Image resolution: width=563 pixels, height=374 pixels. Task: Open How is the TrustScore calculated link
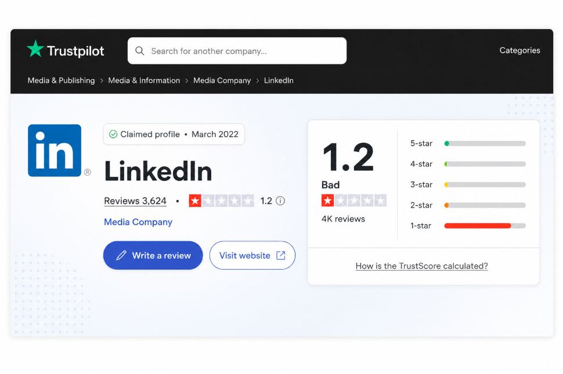[421, 266]
